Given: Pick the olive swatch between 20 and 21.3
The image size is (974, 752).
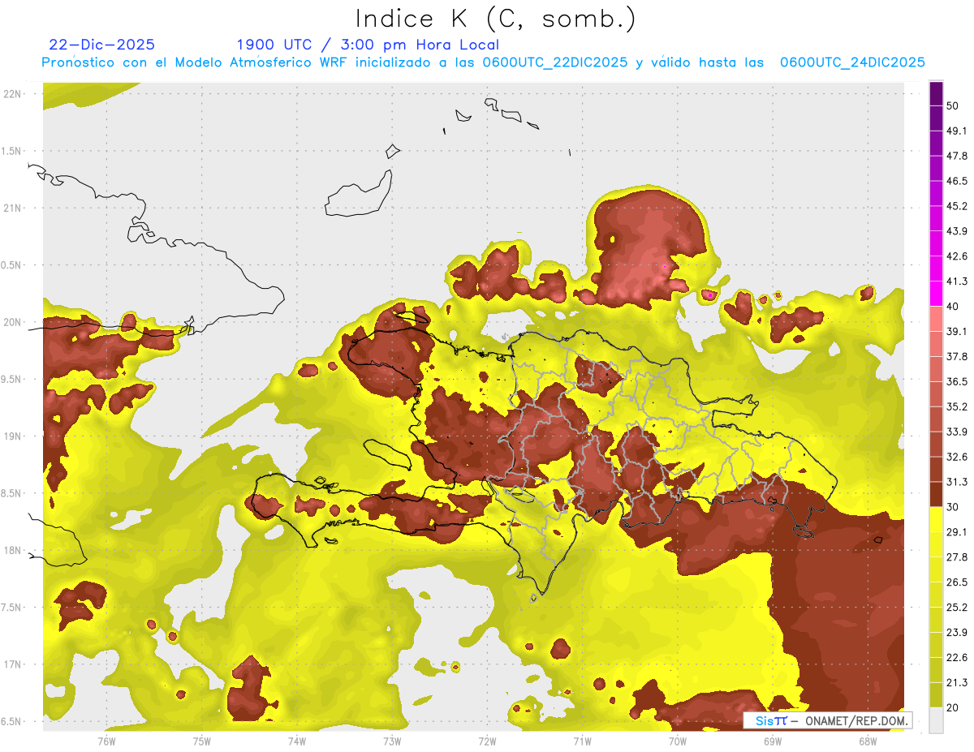Looking at the screenshot, I should click(x=936, y=694).
